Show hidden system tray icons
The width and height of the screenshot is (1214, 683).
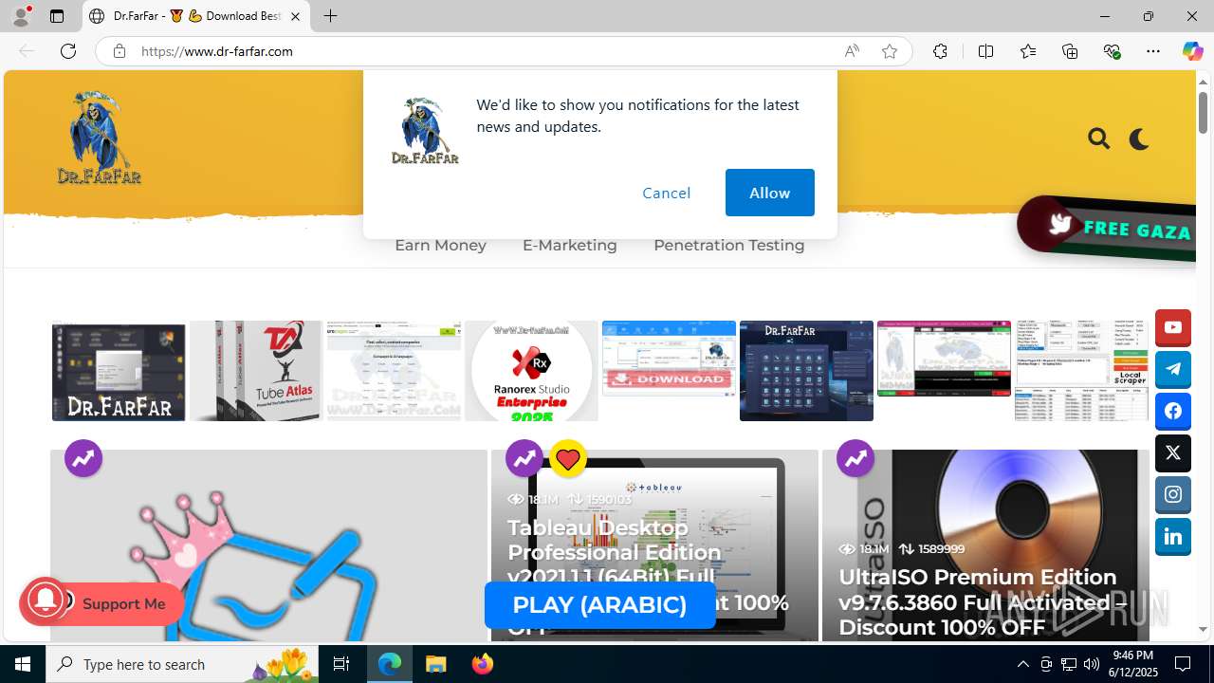tap(1022, 664)
